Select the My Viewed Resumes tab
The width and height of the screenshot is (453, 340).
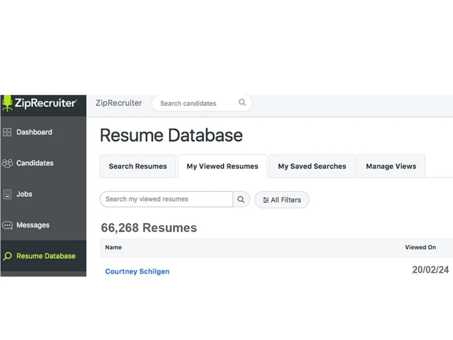[222, 166]
